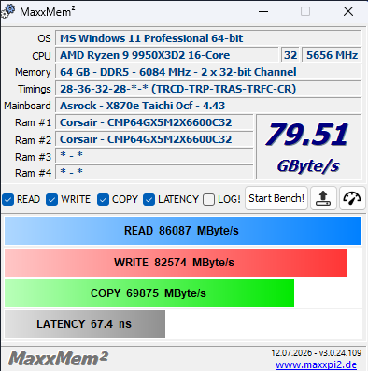The height and width of the screenshot is (371, 368).
Task: Click the empty Ram #4 field
Action: point(154,172)
